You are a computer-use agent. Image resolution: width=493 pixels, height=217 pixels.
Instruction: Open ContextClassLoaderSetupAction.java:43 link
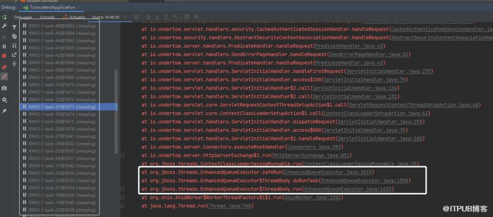coord(375,113)
